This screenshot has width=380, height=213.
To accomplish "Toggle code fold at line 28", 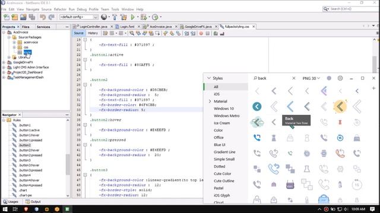I will 85,85.
